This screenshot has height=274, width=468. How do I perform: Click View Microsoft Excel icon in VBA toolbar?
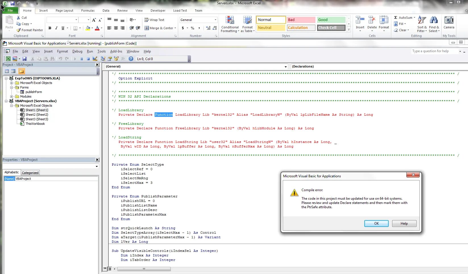8,59
